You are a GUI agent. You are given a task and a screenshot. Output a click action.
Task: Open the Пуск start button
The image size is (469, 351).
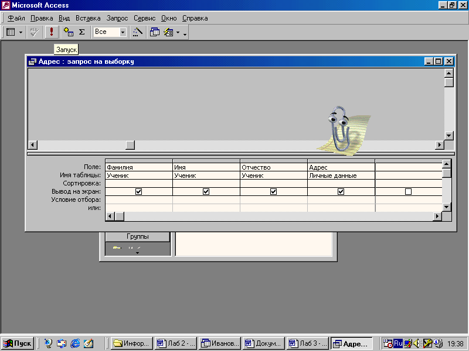click(x=18, y=343)
